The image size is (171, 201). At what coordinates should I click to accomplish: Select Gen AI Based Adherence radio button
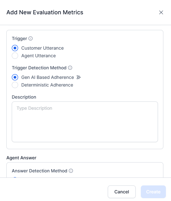click(x=15, y=77)
